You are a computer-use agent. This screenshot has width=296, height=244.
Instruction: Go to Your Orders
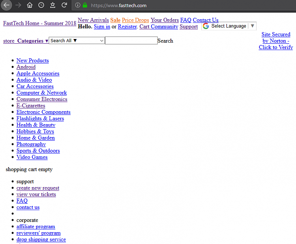(x=165, y=20)
